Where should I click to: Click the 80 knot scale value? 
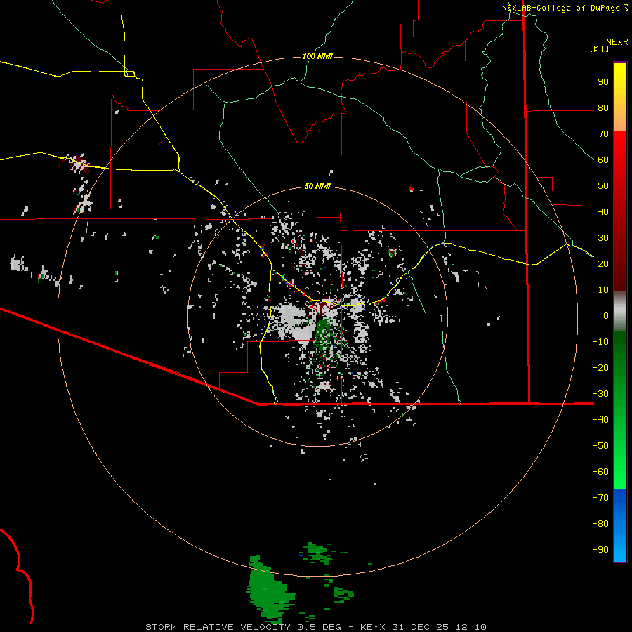603,107
